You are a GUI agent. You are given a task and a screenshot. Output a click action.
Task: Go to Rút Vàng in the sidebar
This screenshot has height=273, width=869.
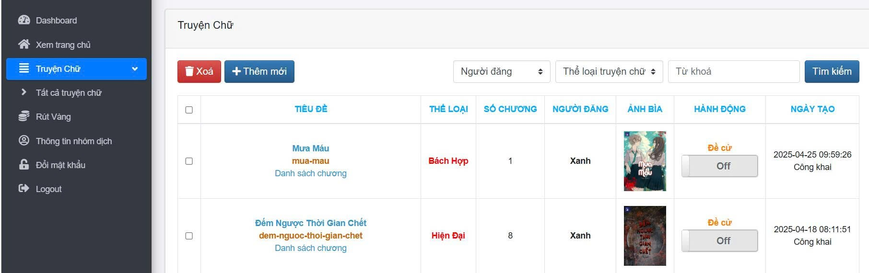click(53, 116)
